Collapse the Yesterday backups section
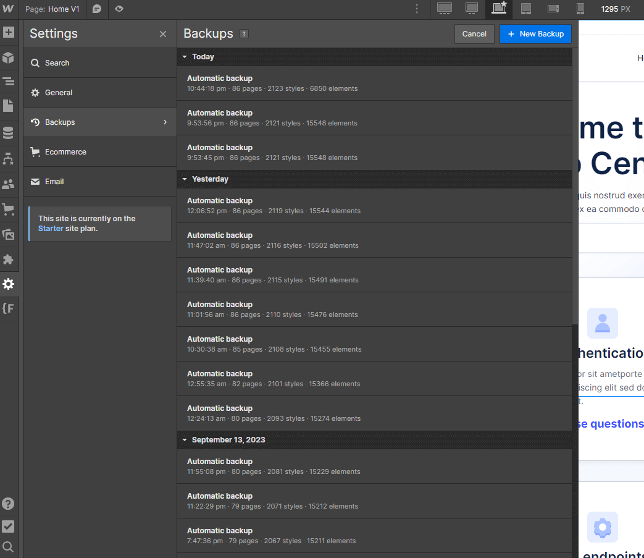The width and height of the screenshot is (644, 558). pyautogui.click(x=185, y=179)
